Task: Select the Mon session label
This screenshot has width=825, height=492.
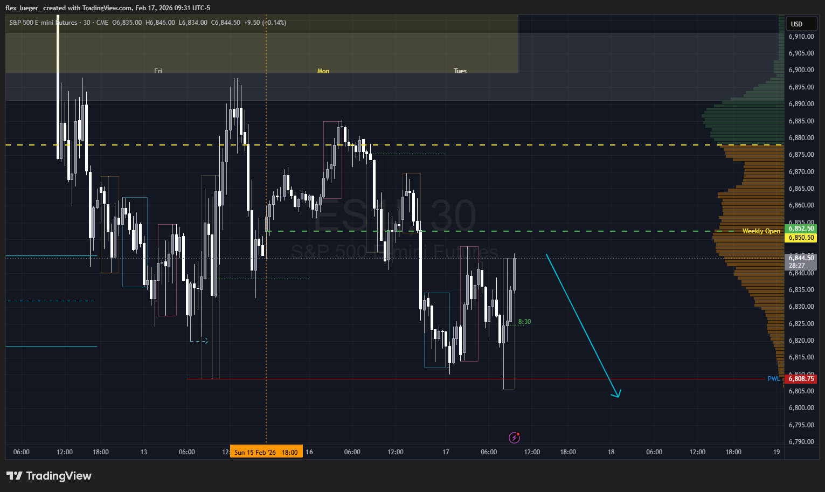Action: point(323,71)
